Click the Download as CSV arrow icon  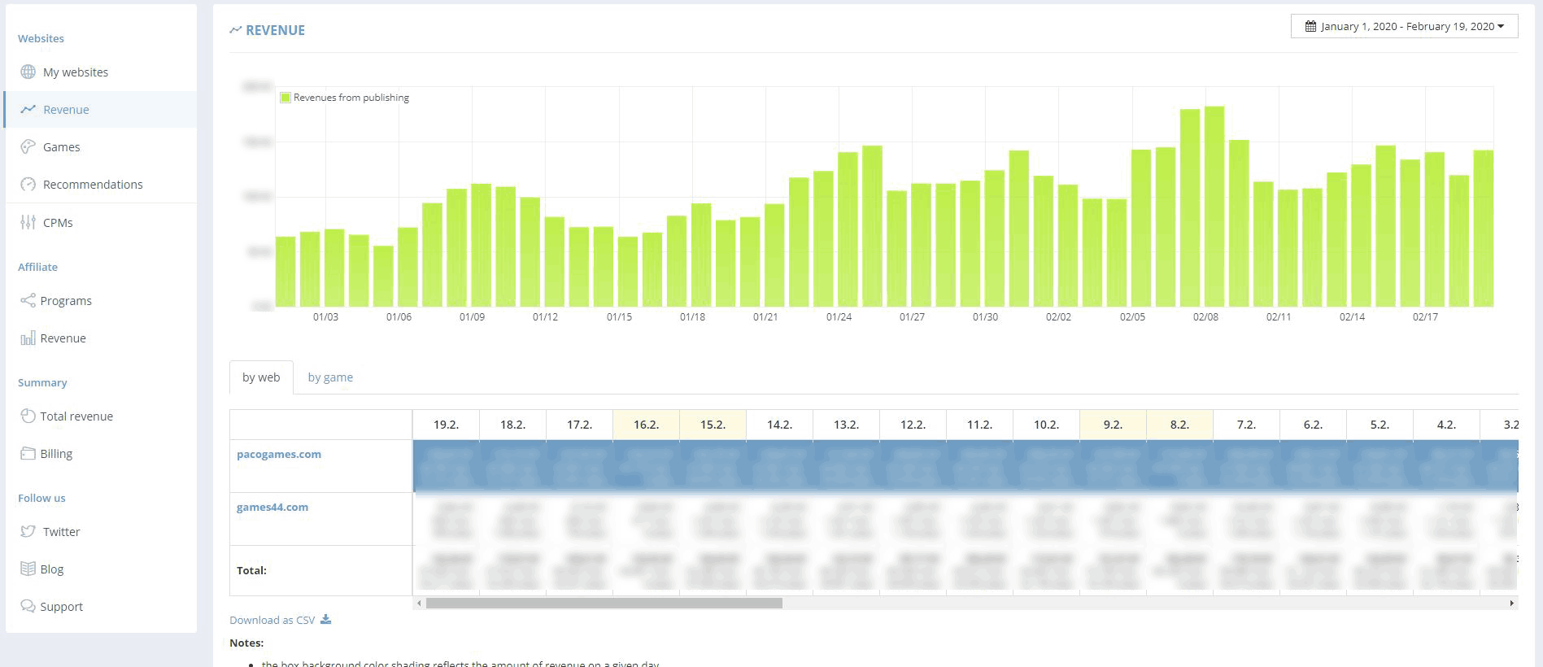325,619
